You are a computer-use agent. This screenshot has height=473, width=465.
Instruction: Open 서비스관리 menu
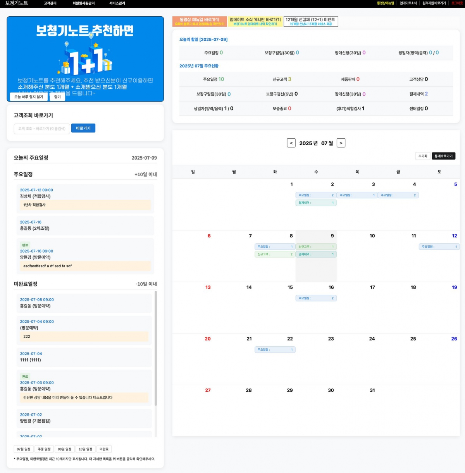coord(117,3)
